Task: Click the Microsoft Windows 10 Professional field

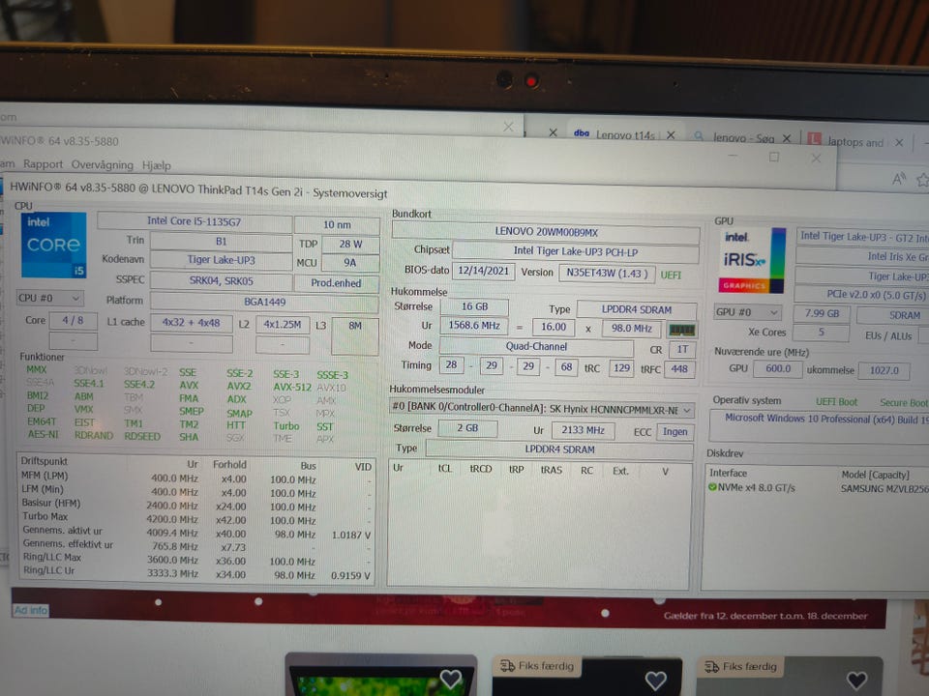Action: (x=820, y=426)
